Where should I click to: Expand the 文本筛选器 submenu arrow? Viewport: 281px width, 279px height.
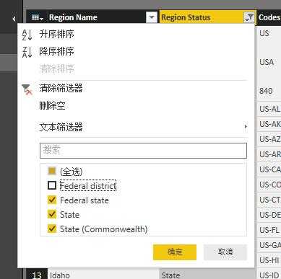[x=246, y=126]
